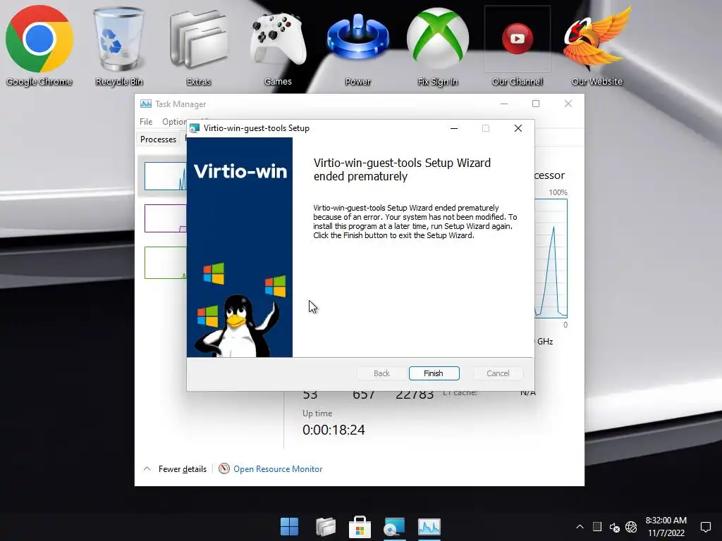Click the Windows Start button in taskbar
The image size is (722, 541).
(x=290, y=527)
